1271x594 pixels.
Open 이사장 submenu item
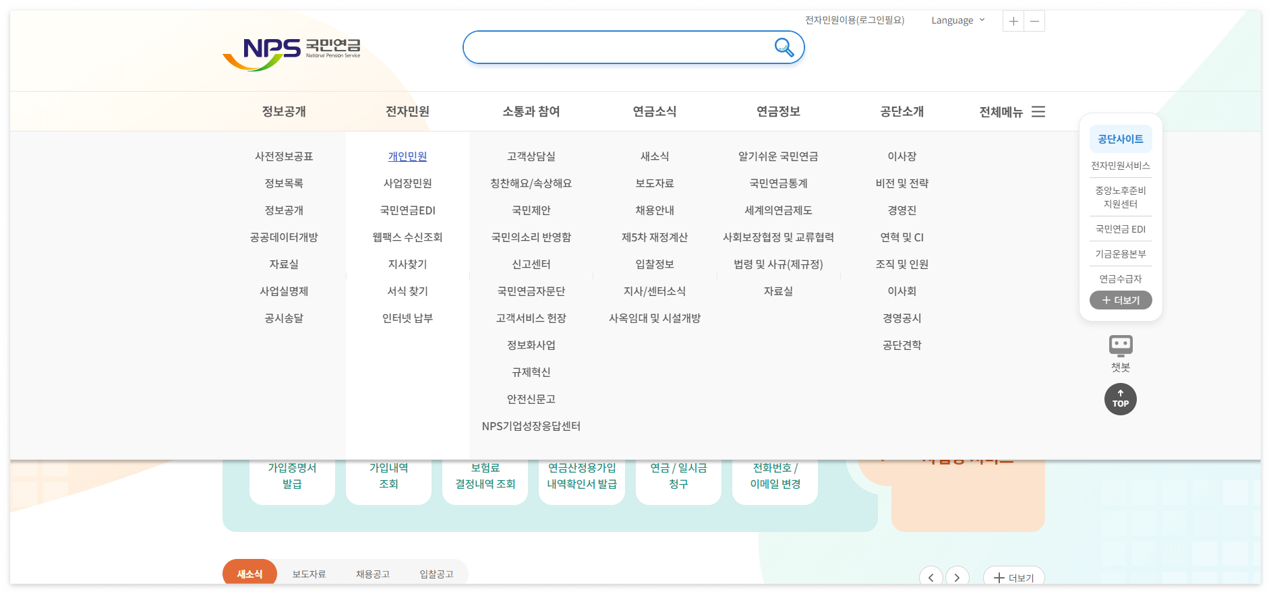901,156
